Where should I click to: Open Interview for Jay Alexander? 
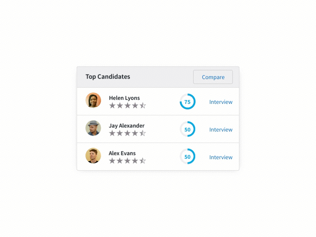221,130
